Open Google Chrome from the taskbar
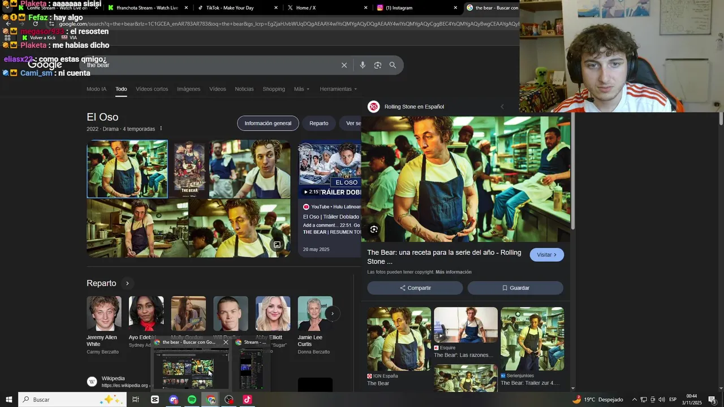The image size is (724, 407). 211,400
